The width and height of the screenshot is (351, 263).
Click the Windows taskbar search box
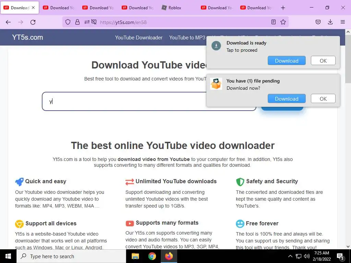tap(71, 256)
